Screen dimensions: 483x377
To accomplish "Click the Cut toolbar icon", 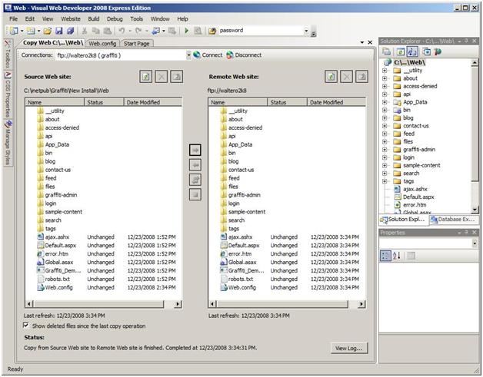I will (x=84, y=31).
